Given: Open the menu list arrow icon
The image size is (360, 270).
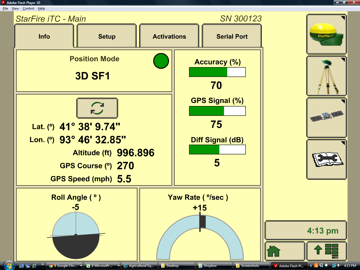Looking at the screenshot, I should pyautogui.click(x=327, y=251).
